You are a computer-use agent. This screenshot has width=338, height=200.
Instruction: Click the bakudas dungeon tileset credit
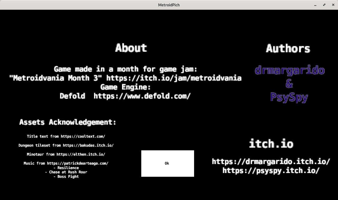pos(66,146)
